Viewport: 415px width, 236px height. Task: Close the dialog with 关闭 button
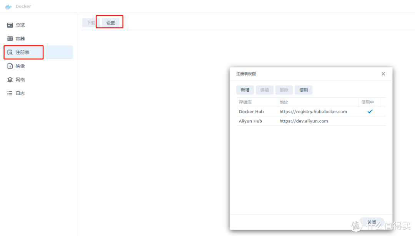(371, 222)
